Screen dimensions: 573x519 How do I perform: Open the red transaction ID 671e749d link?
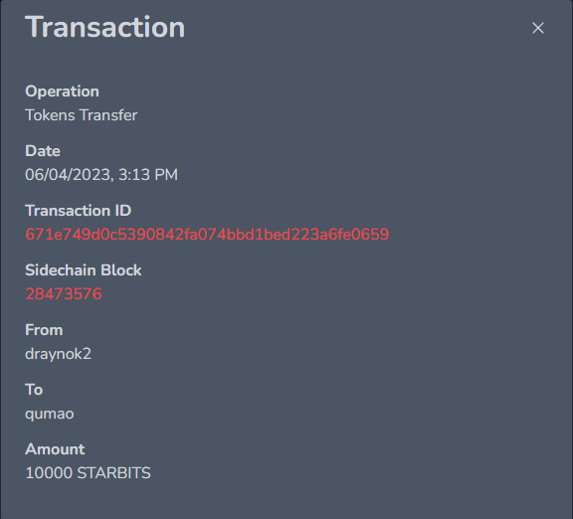tap(207, 235)
